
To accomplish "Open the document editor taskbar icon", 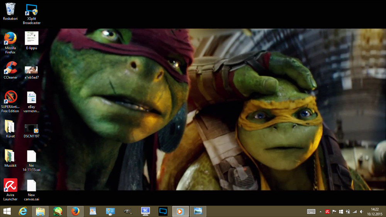I will pos(93,211).
